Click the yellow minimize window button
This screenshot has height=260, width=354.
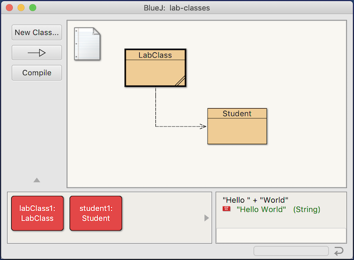[x=21, y=8]
